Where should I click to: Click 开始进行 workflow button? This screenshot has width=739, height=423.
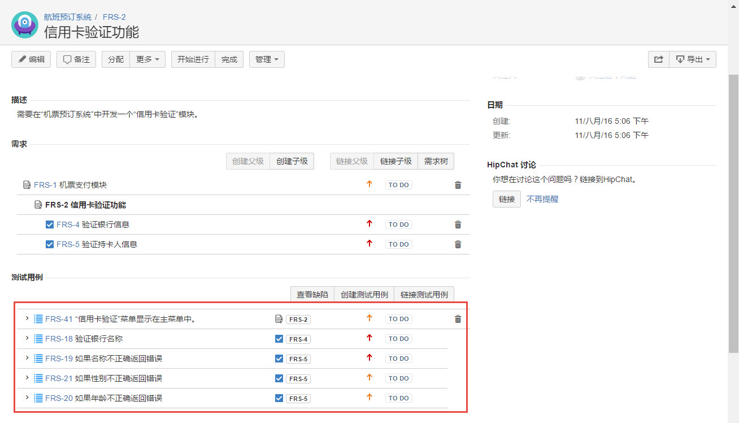pos(193,59)
